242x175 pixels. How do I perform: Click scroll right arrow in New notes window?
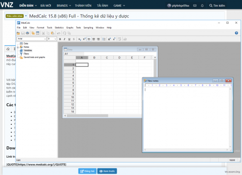(227, 150)
